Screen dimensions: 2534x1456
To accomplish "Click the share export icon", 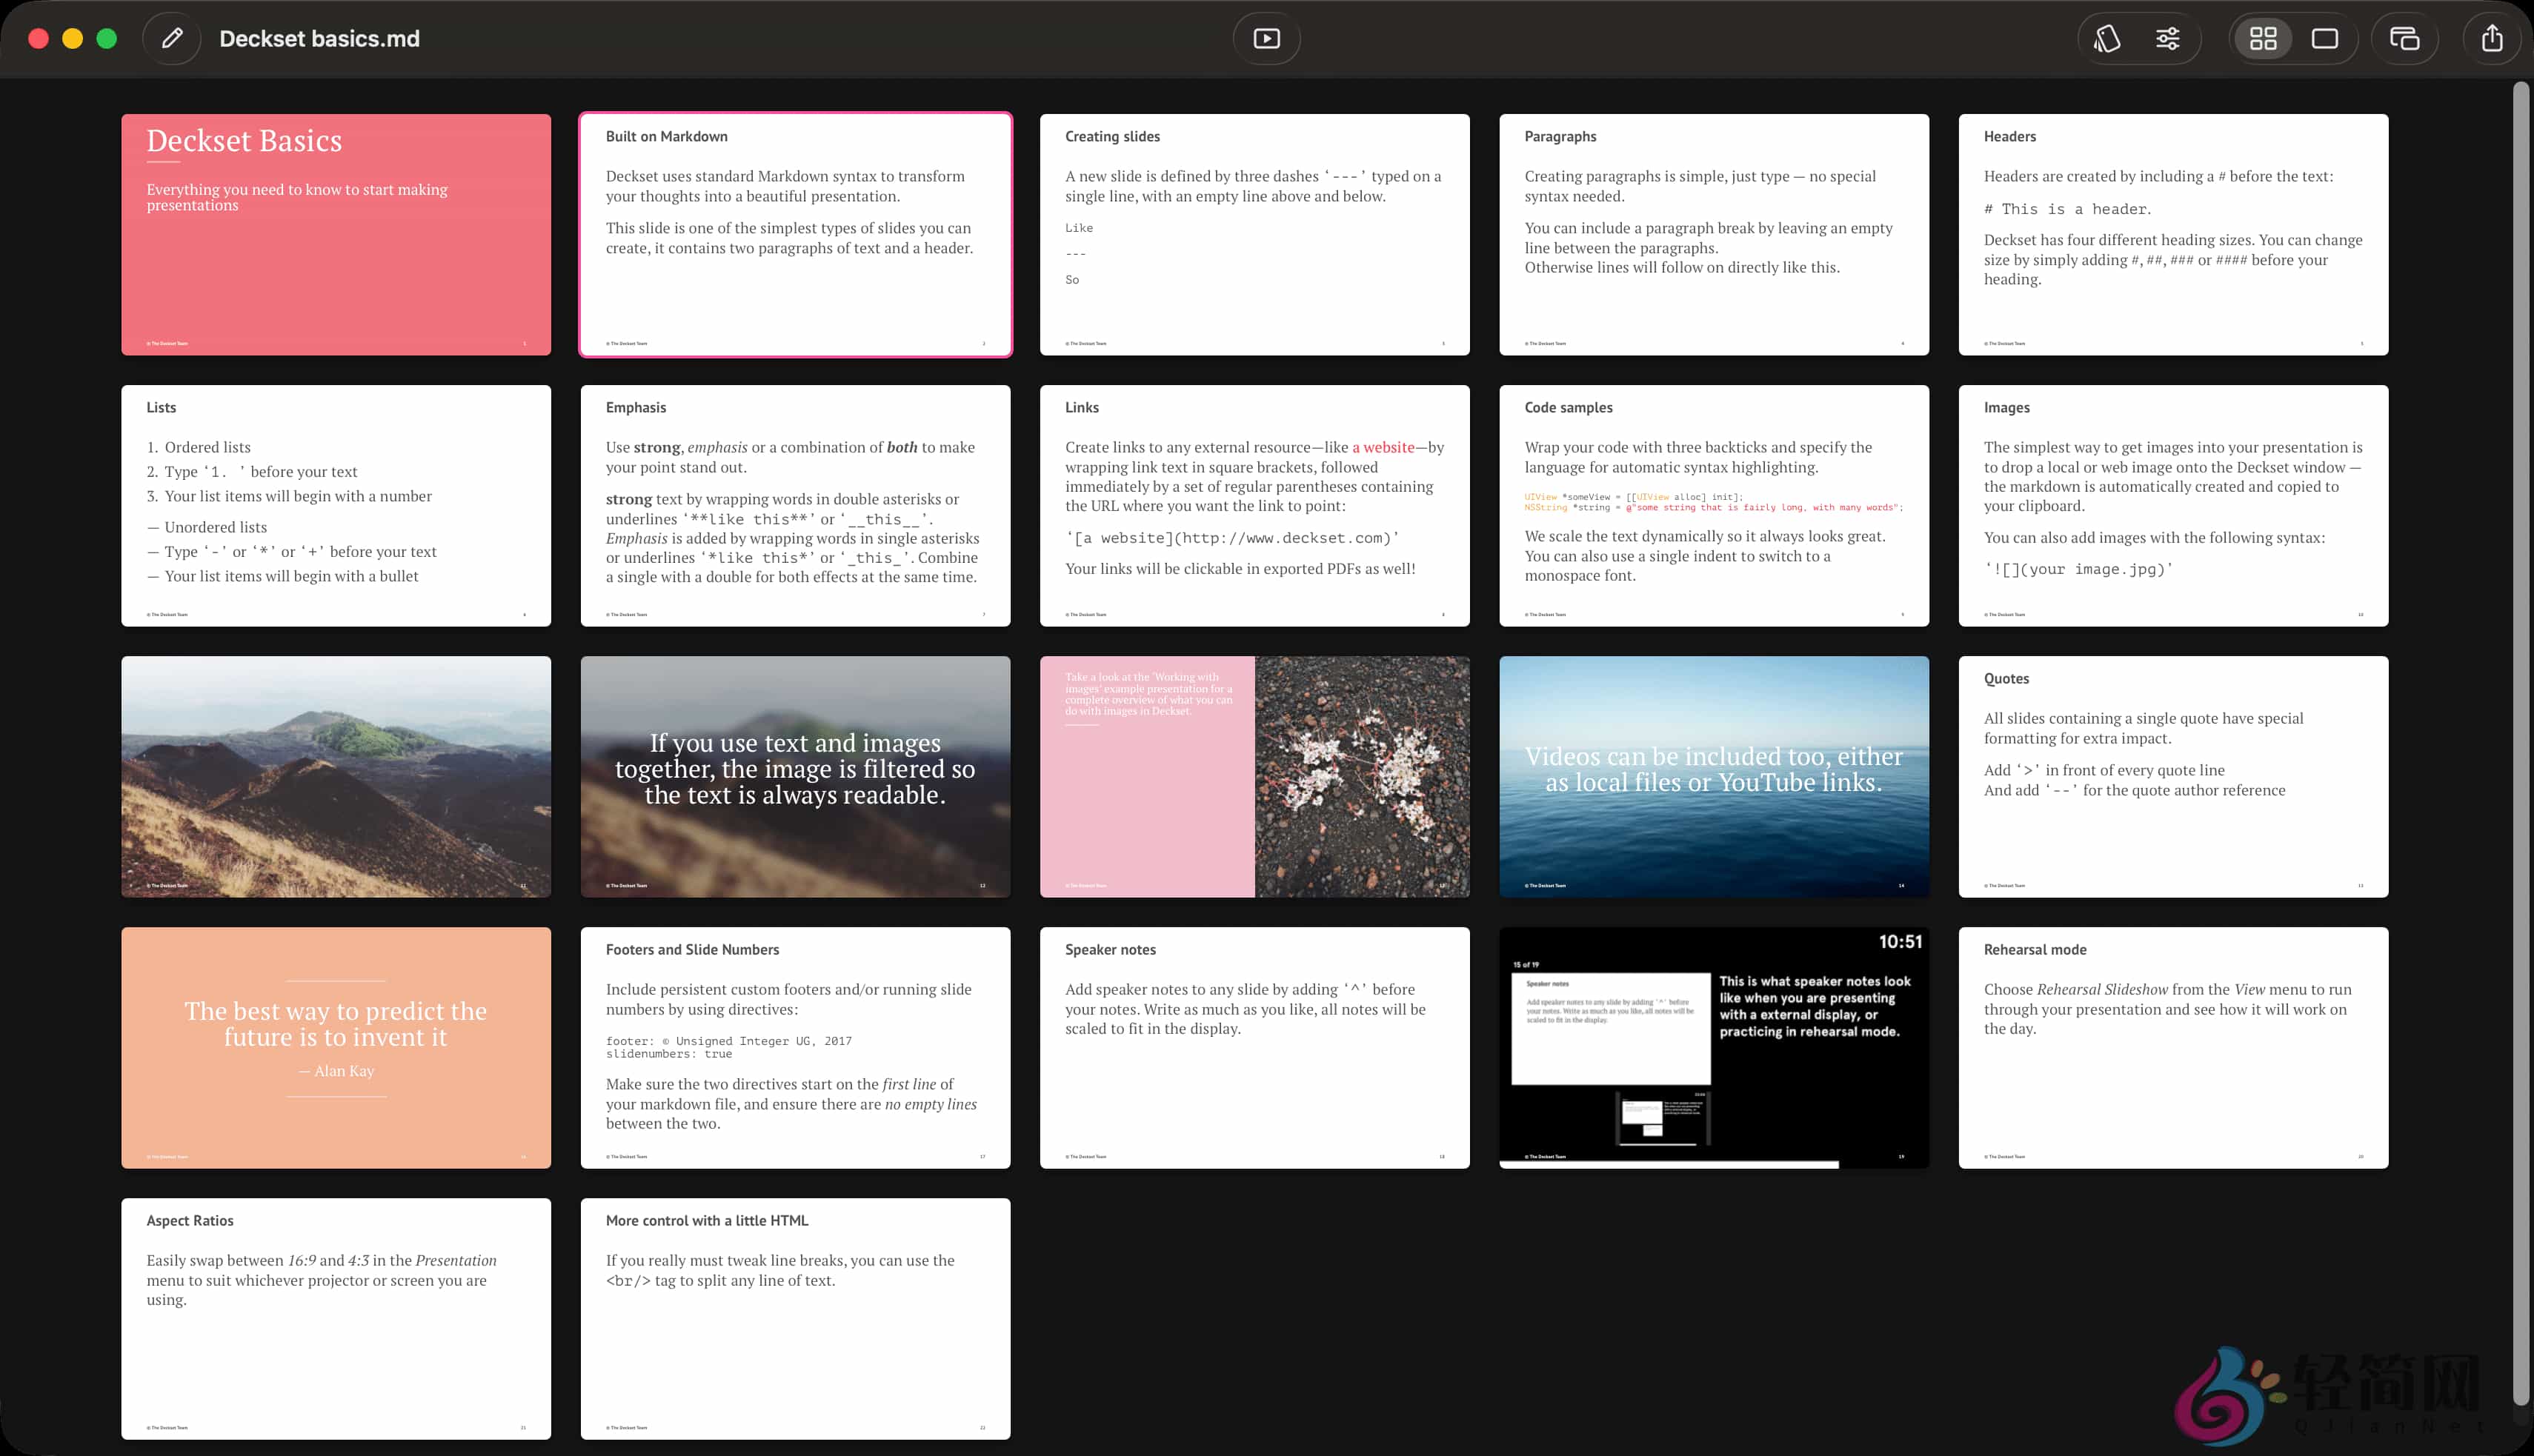I will (2491, 38).
